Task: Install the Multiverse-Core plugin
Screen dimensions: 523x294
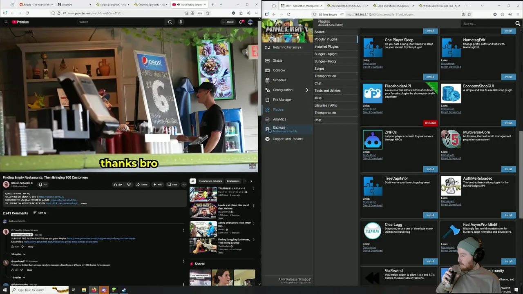Action: pyautogui.click(x=508, y=169)
